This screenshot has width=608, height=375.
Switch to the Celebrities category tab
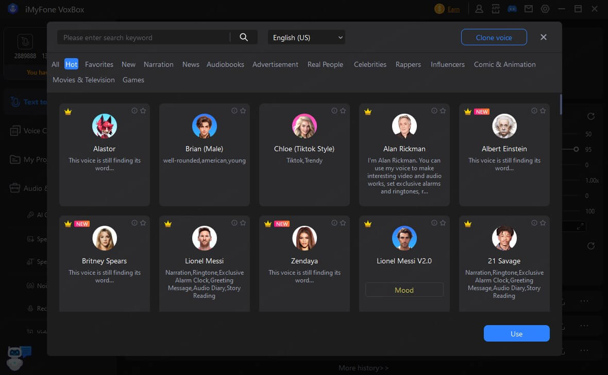(370, 64)
